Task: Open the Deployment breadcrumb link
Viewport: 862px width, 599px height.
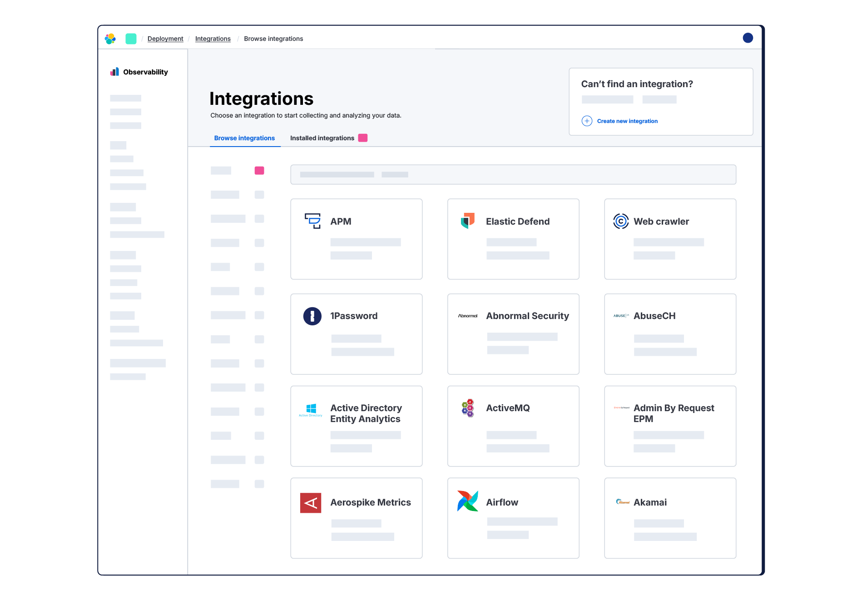Action: tap(165, 39)
